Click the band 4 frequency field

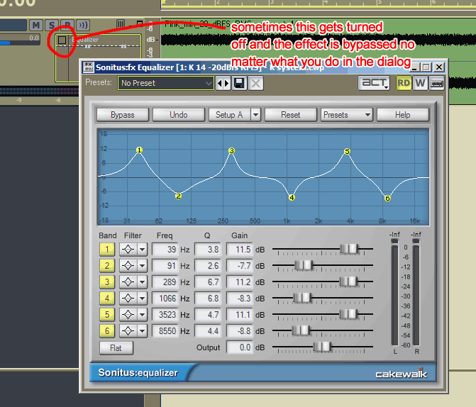click(165, 299)
